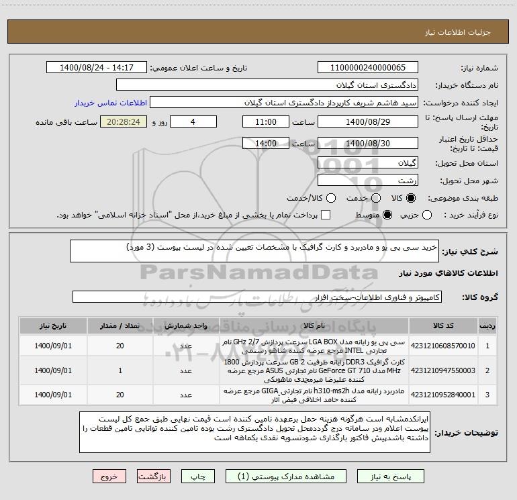Select the کالا radio button
The height and width of the screenshot is (500, 517).
411,198
